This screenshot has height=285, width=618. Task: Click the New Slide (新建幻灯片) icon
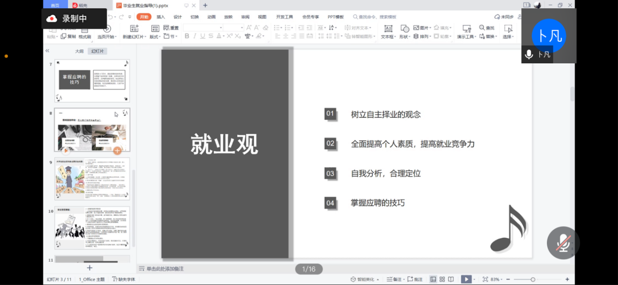click(133, 29)
